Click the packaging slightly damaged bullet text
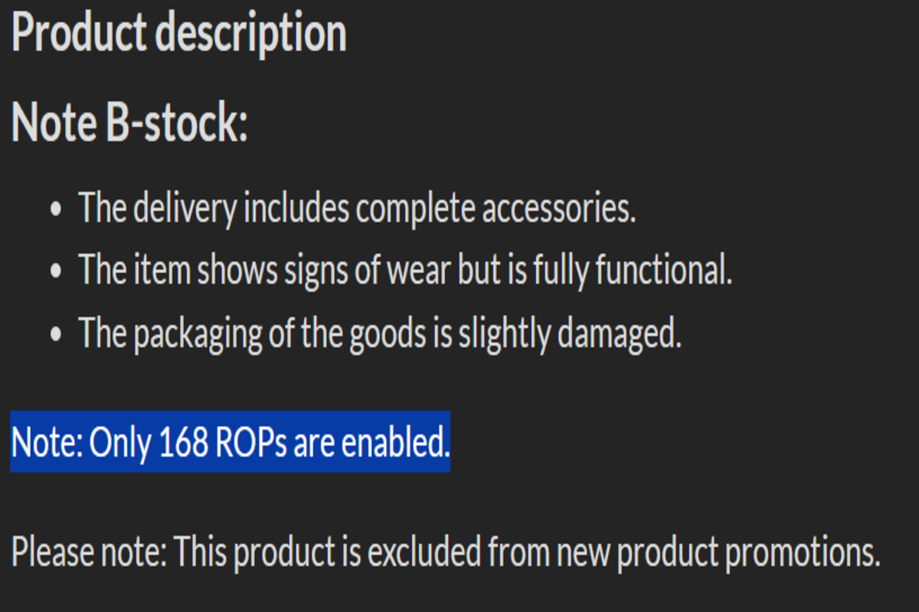 pyautogui.click(x=380, y=334)
